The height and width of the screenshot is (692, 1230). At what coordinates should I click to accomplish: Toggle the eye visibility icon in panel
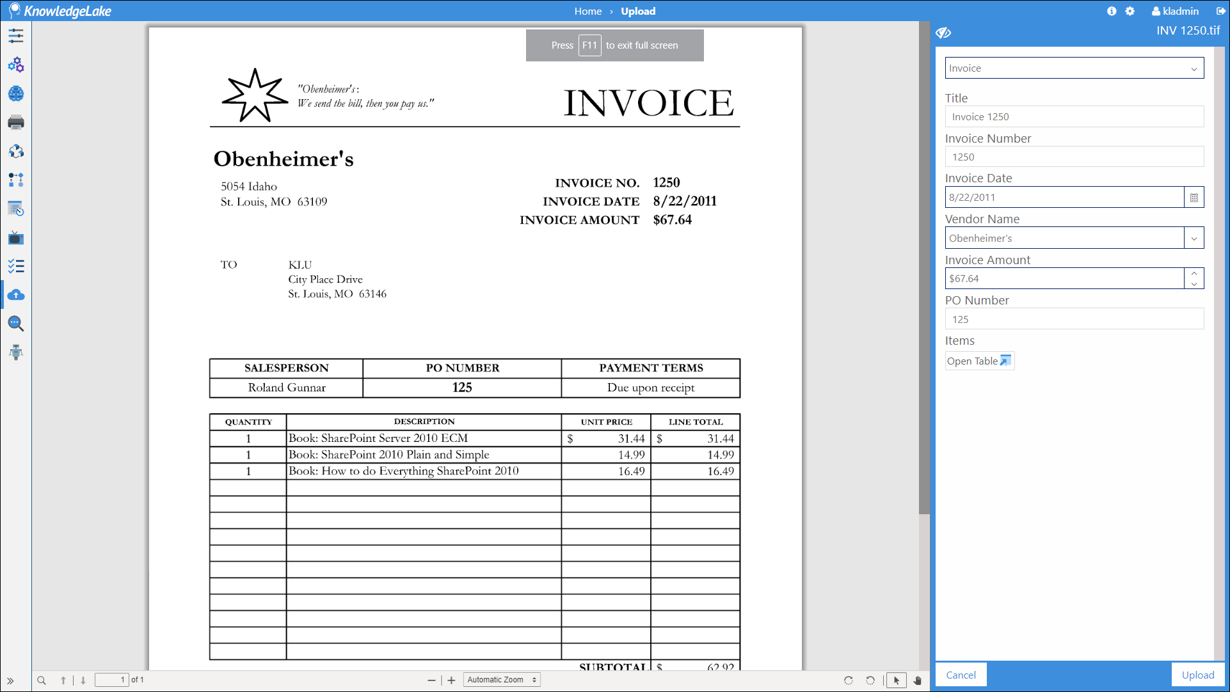(x=943, y=33)
